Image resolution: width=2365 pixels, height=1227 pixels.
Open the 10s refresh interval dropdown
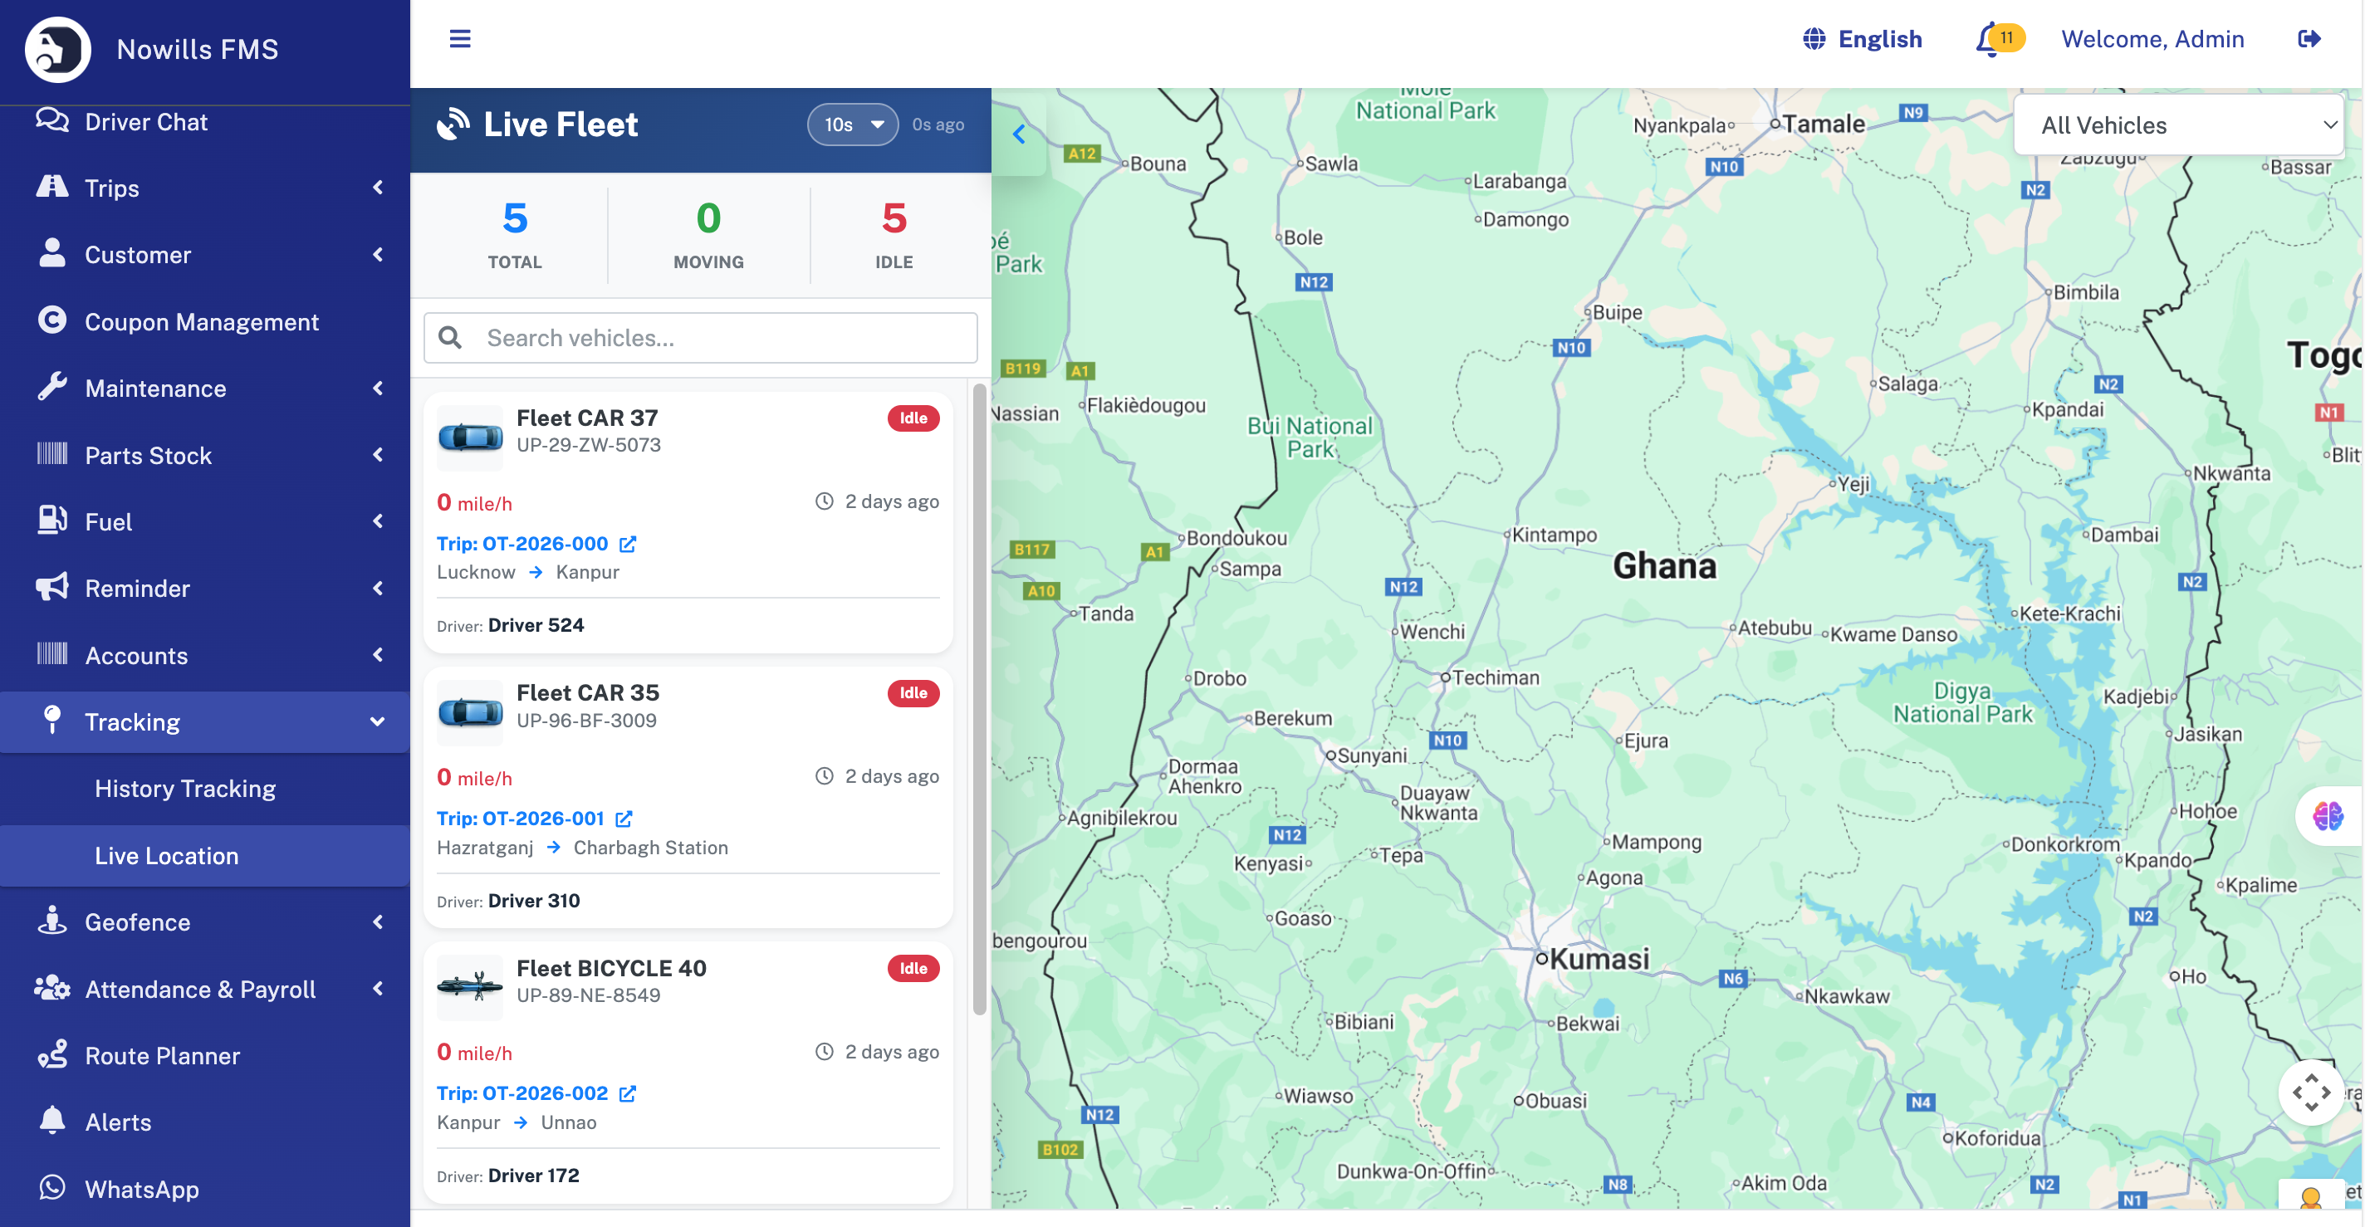pos(853,125)
